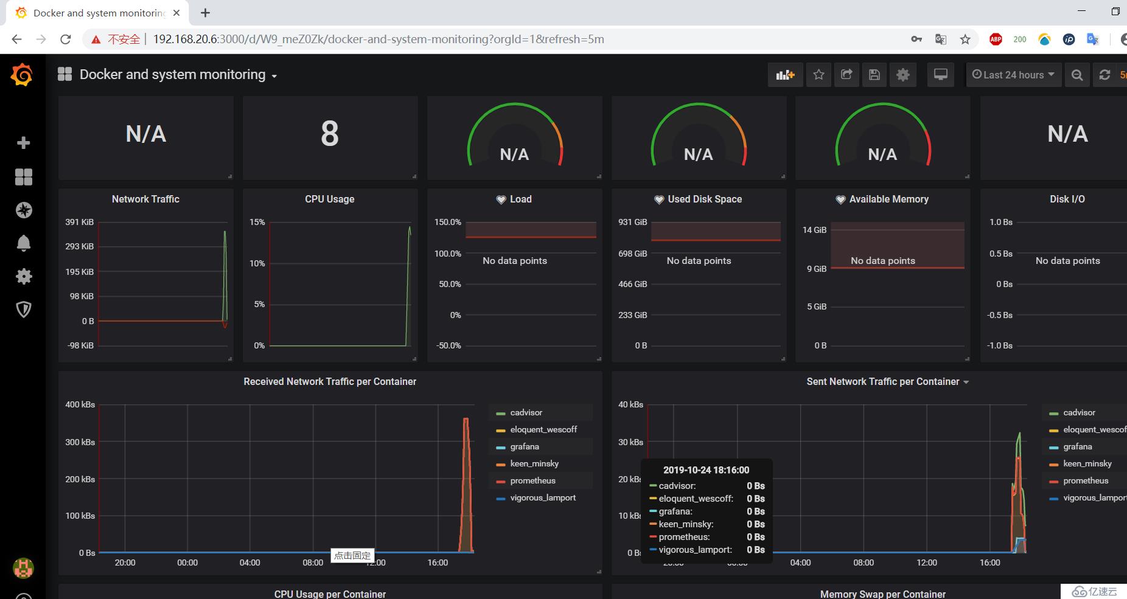Click the Load panel title

[x=520, y=199]
